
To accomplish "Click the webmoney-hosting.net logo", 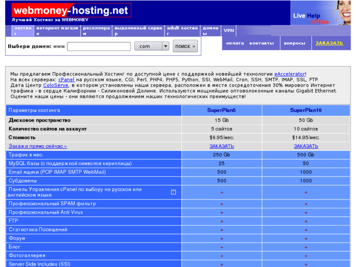I will pyautogui.click(x=71, y=10).
